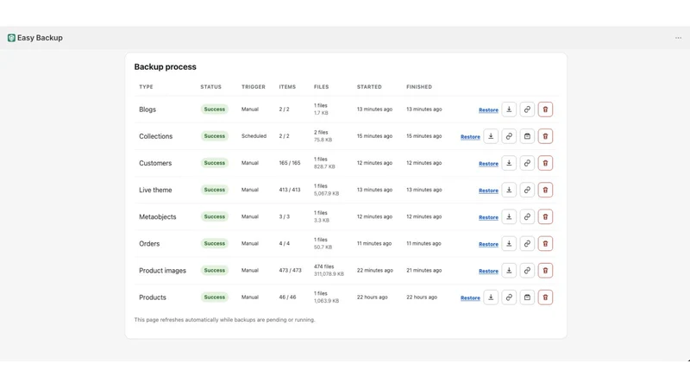Restore the Orders backup

click(488, 244)
